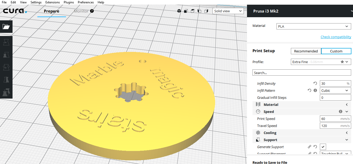Choose Custom print setup mode
Screen dimensions: 353x164
coord(336,51)
